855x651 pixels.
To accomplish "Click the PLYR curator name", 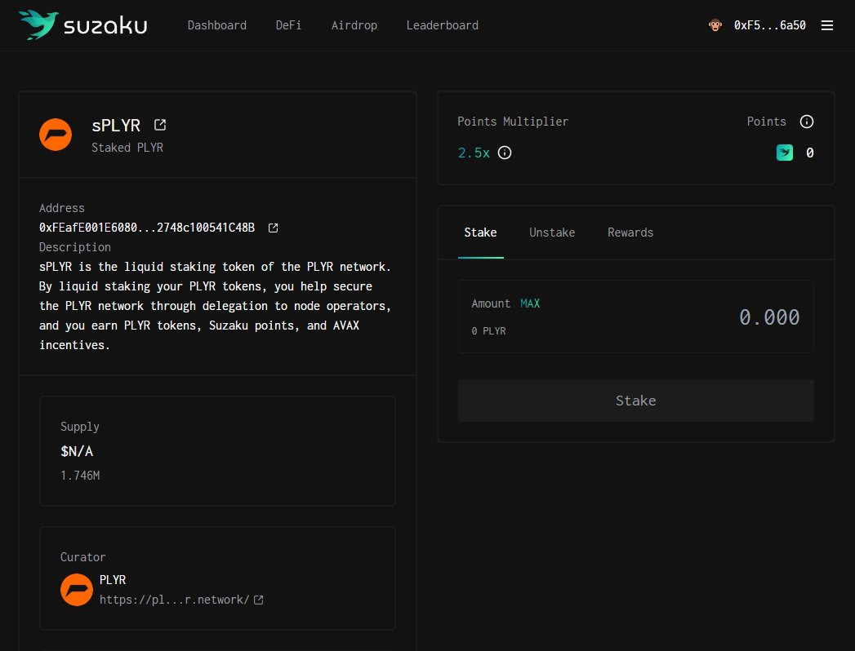I will pos(113,580).
